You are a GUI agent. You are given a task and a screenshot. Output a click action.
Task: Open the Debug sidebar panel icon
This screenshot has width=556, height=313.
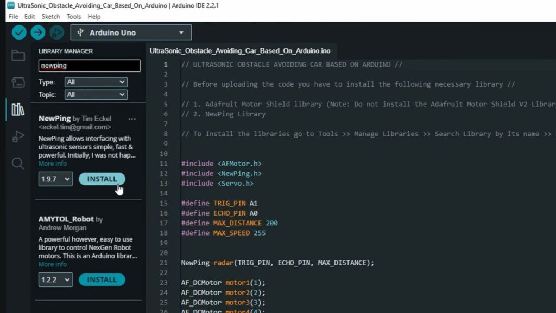pyautogui.click(x=18, y=136)
